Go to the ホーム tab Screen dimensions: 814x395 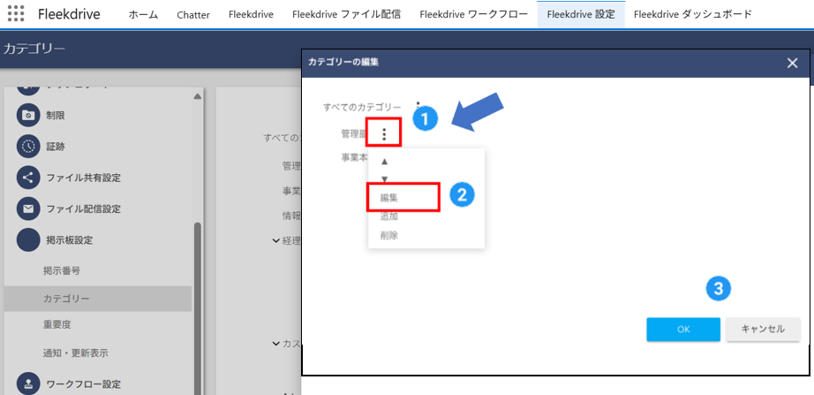[143, 14]
